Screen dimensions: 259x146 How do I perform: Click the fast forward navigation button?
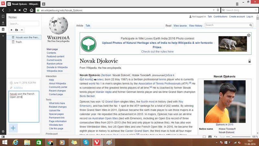pos(20,10)
